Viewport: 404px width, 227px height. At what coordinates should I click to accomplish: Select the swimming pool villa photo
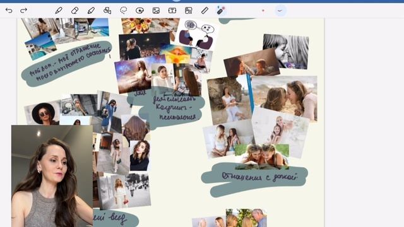coord(40,46)
